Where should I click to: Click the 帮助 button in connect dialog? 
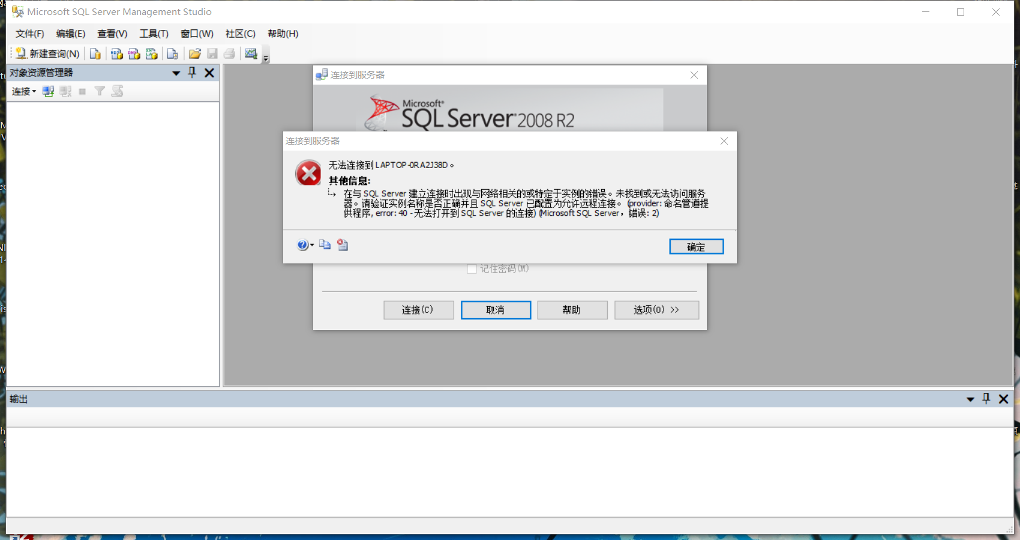[572, 310]
